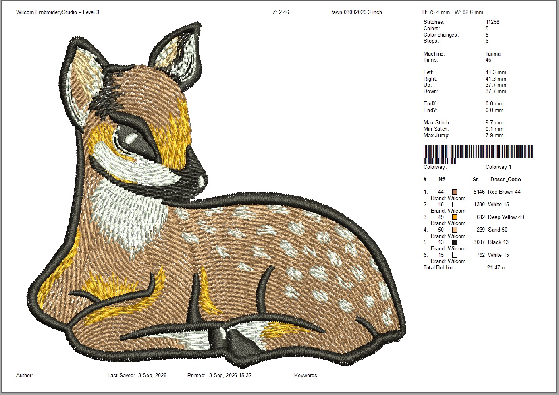Select the Sand 50 color swatch
559x395 pixels.
pyautogui.click(x=455, y=230)
